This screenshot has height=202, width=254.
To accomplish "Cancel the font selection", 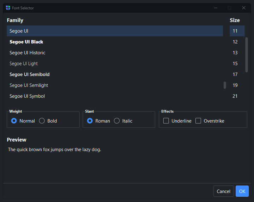I will tap(224, 191).
